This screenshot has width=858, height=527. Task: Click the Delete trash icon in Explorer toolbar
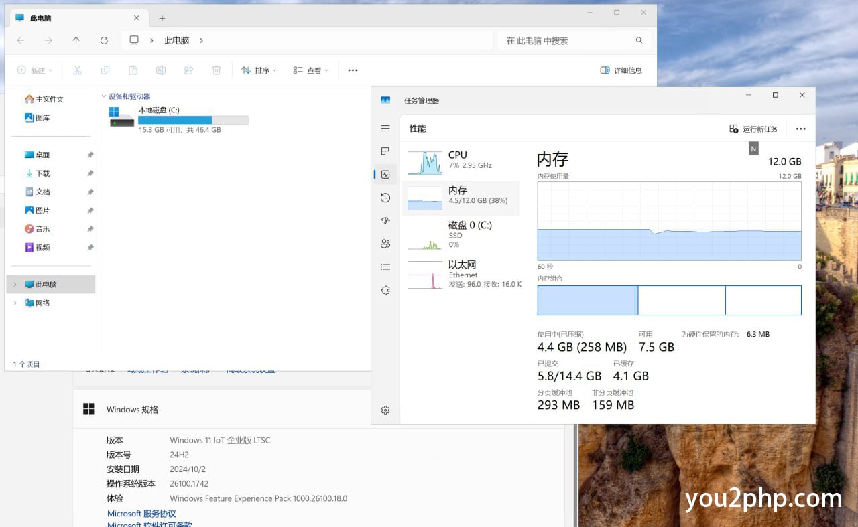point(217,70)
